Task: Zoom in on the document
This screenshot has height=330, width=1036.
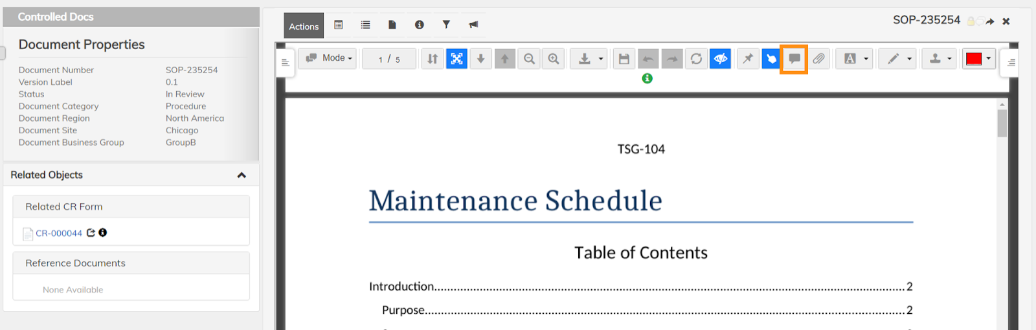Action: 554,59
